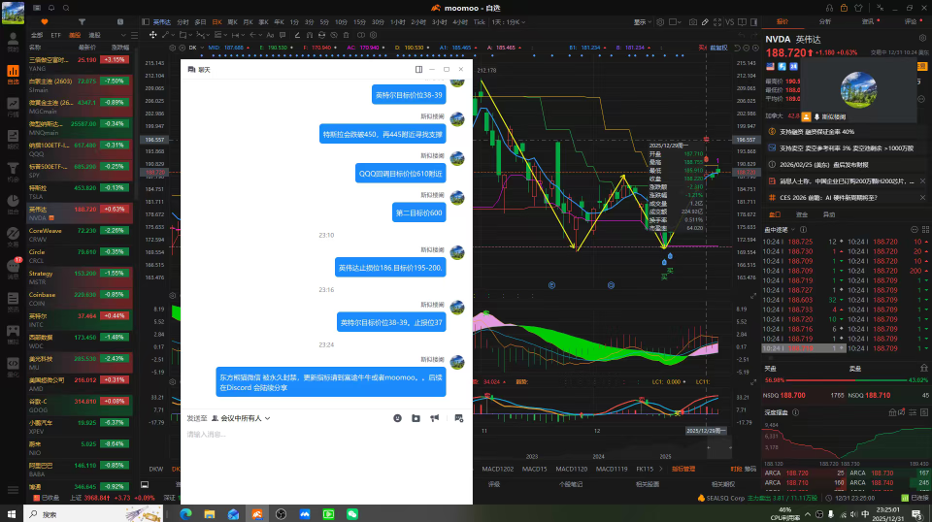Click the fullscreen expand icon above chart

717,22
